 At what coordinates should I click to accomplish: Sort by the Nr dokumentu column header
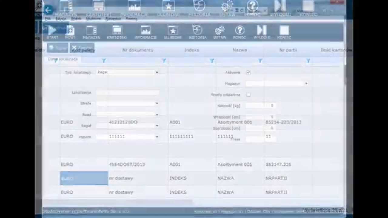pos(138,50)
